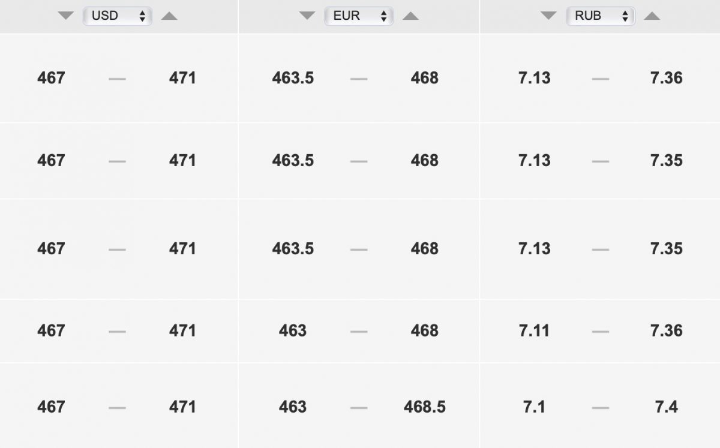
Task: Select the 7.36 RUB sell rate in first row
Action: (x=667, y=78)
